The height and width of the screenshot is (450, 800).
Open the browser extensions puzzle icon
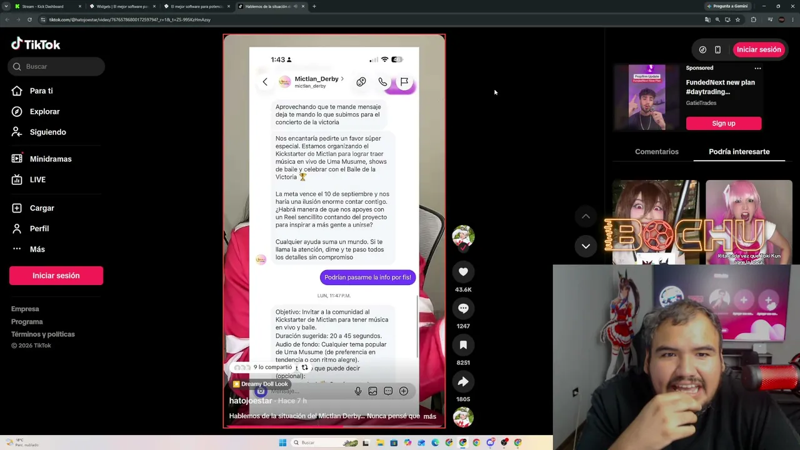point(753,19)
